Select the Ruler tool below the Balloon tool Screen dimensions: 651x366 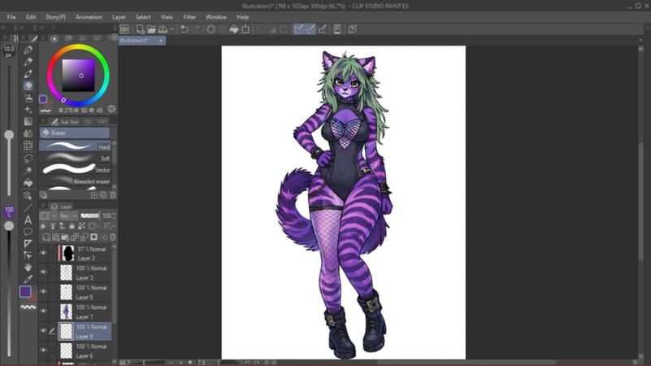(28, 243)
